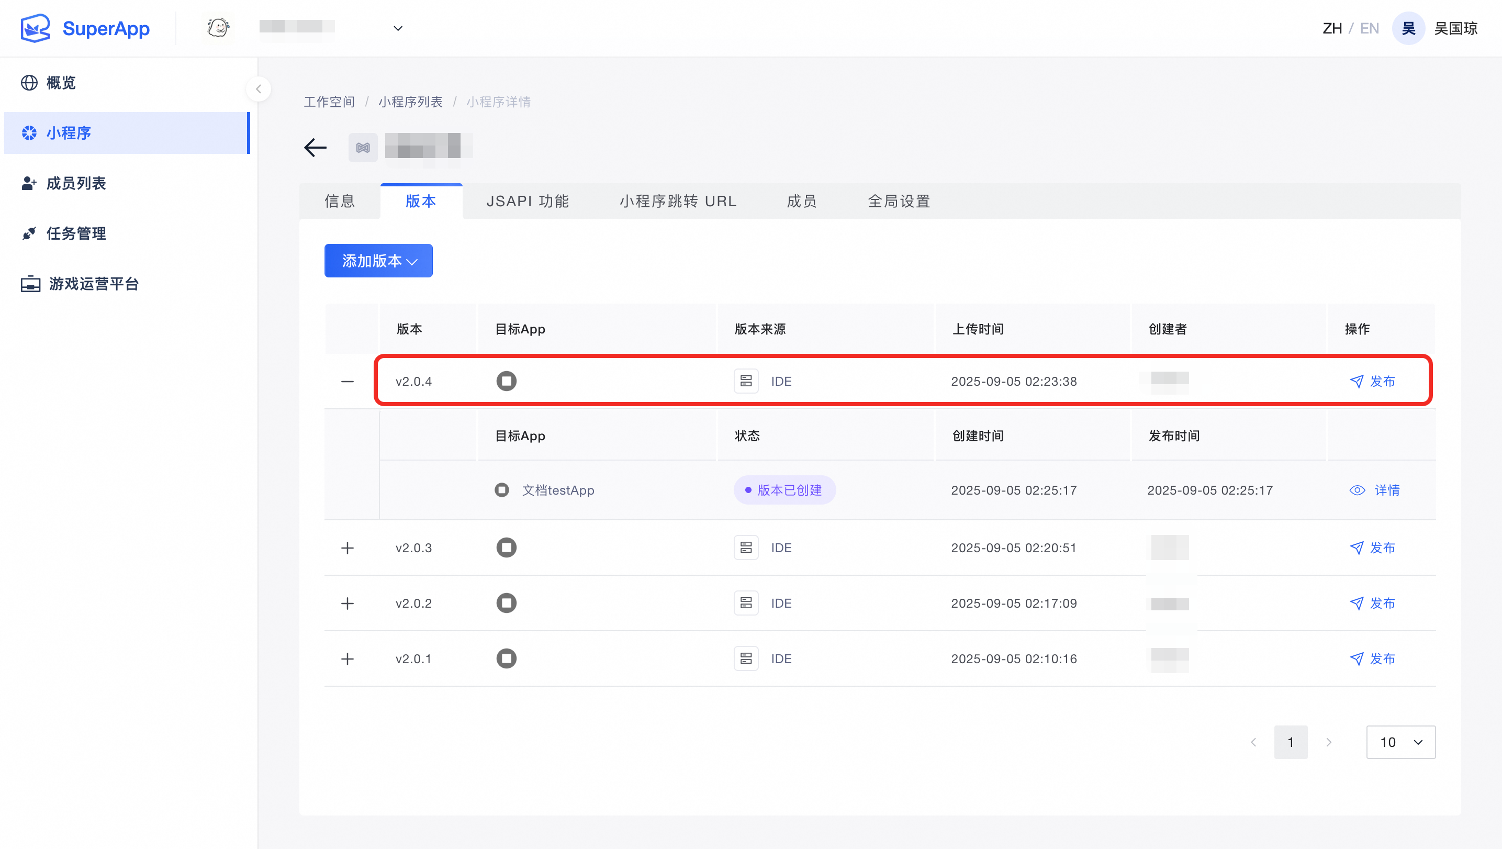
Task: Open the page size 10 dropdown
Action: 1400,742
